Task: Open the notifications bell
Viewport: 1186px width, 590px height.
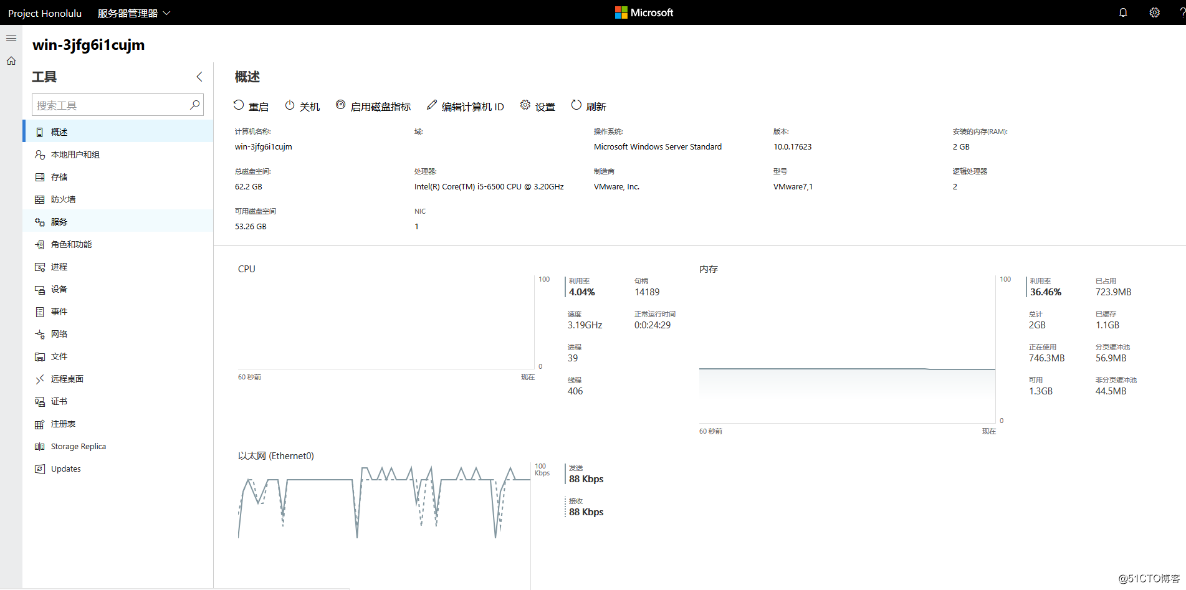Action: (1123, 12)
